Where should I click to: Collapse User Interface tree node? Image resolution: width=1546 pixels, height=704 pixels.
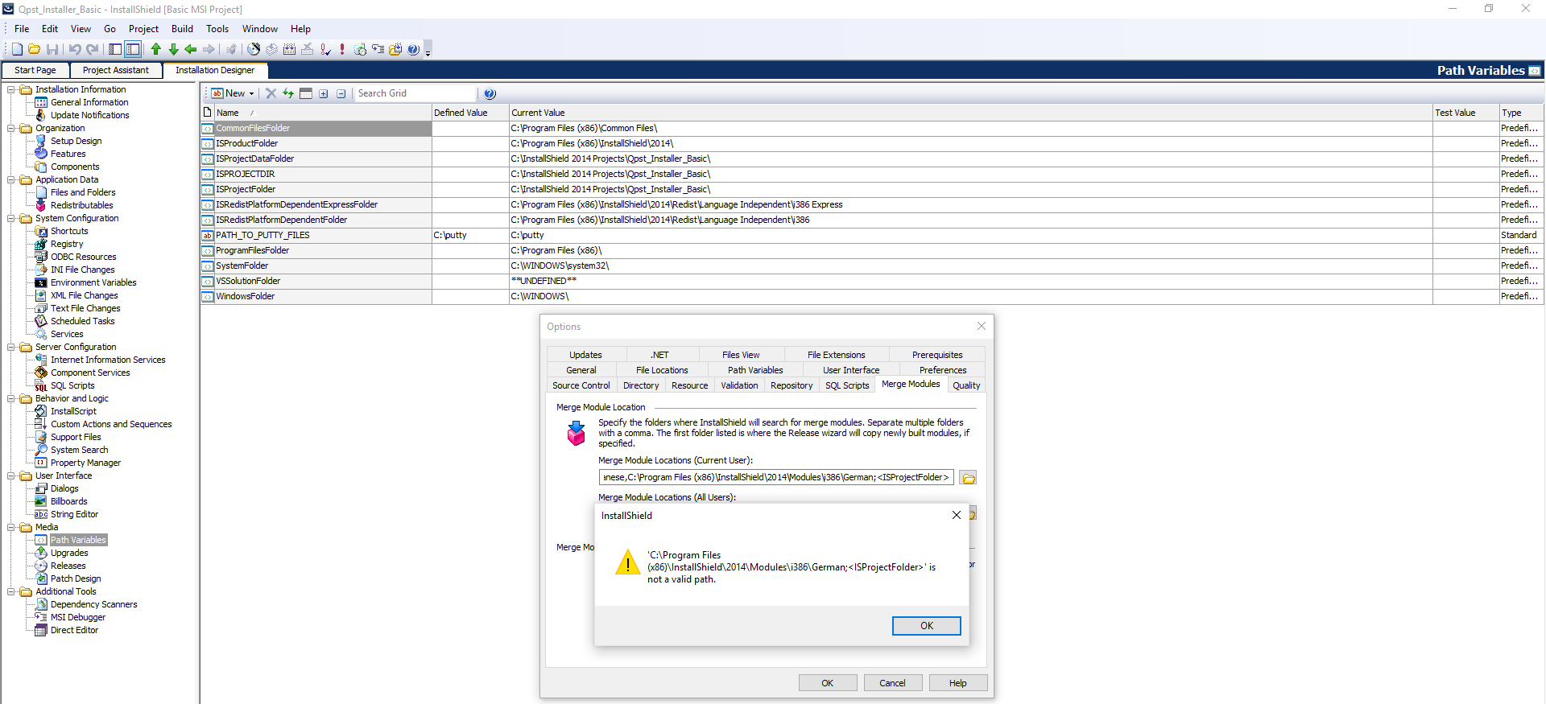click(11, 476)
